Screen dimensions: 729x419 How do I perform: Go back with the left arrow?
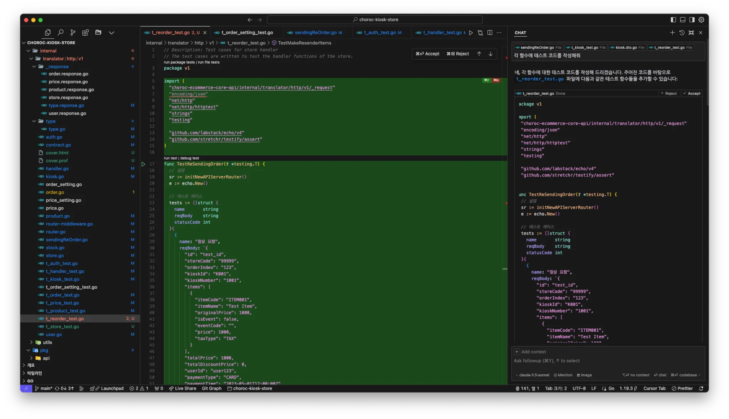coord(250,20)
